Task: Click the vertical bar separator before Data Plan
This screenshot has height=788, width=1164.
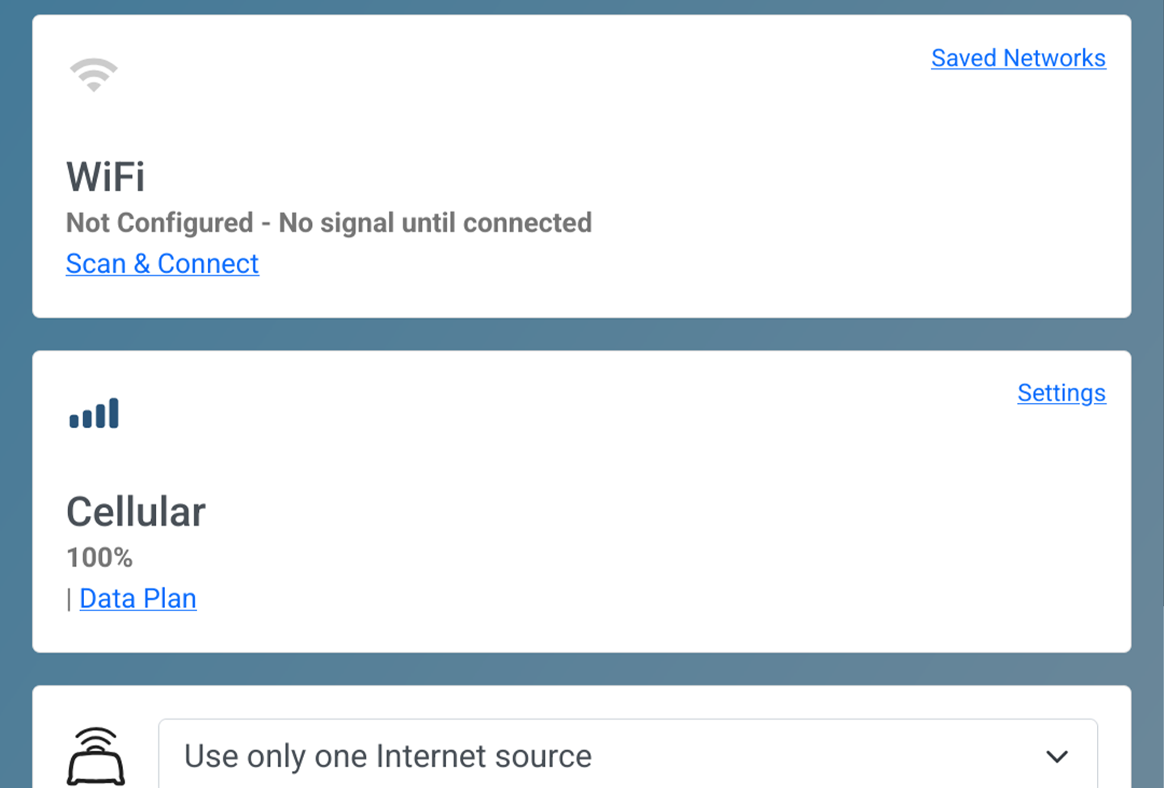Action: coord(70,600)
